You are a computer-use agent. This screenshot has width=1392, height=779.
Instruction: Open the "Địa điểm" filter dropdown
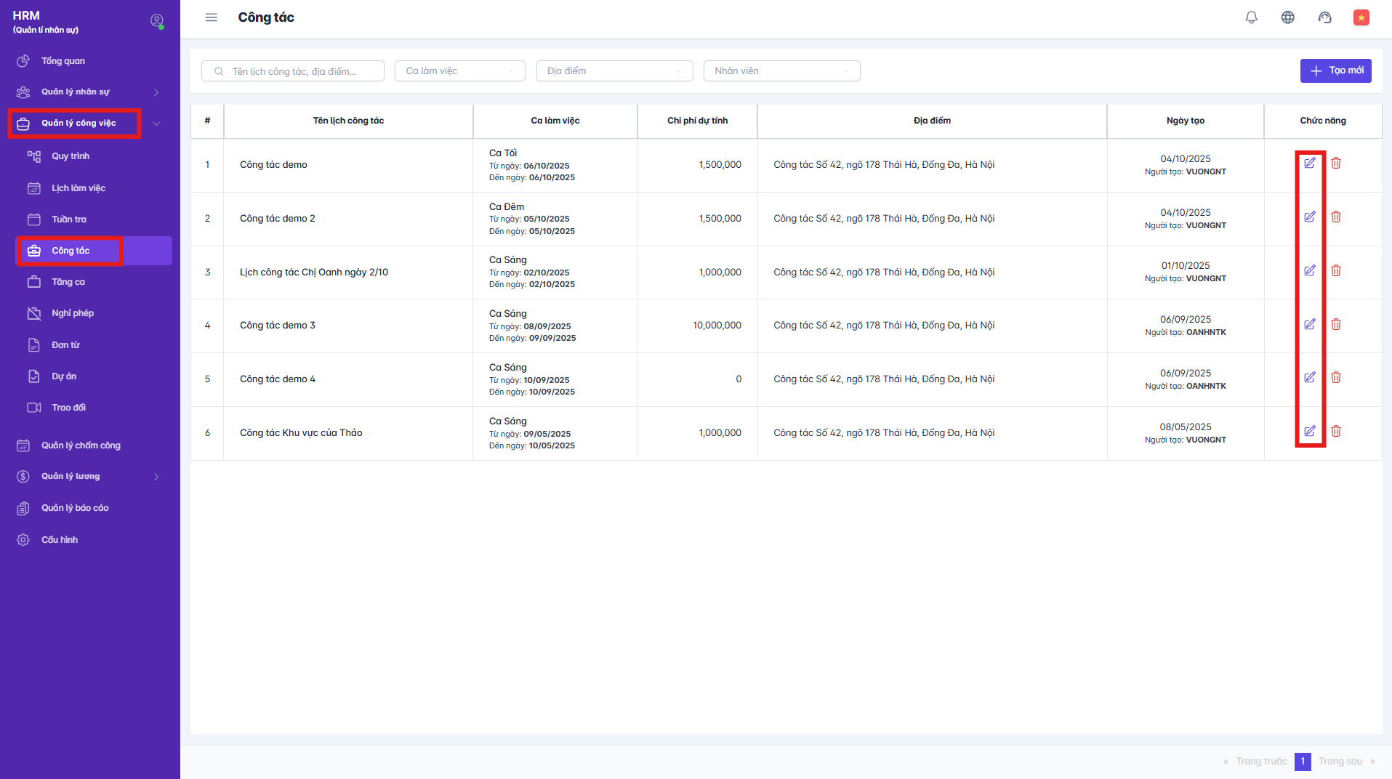[614, 71]
